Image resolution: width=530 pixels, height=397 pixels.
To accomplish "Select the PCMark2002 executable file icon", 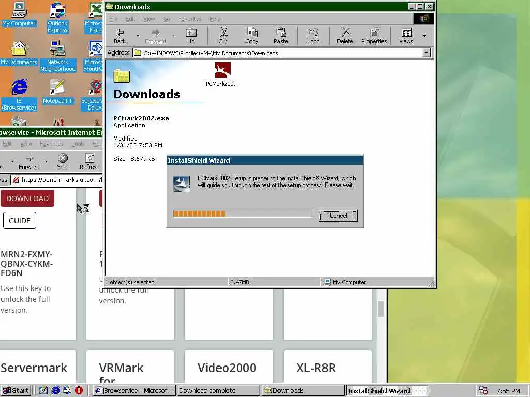I will coord(223,70).
